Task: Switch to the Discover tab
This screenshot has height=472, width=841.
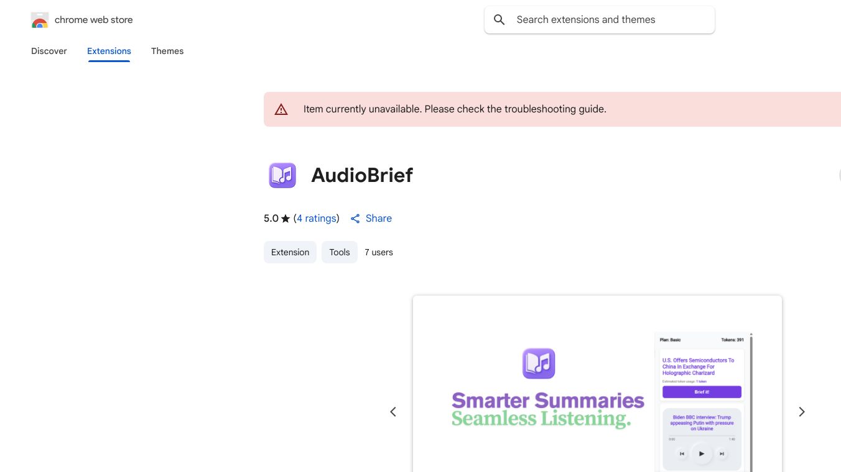Action: coord(49,51)
